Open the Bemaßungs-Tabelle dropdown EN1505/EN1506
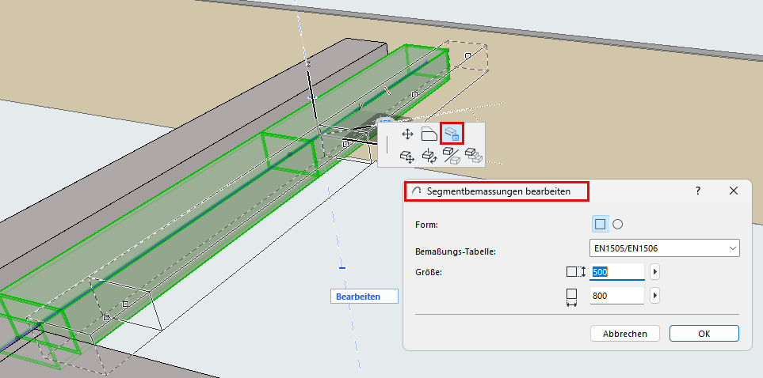Viewport: 763px width, 378px height. (664, 248)
